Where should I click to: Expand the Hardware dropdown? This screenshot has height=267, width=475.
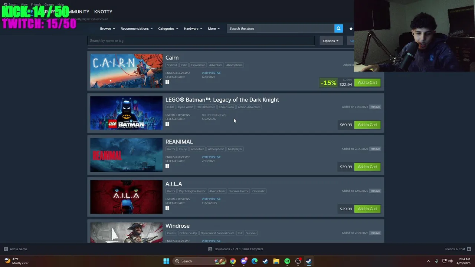click(x=193, y=29)
